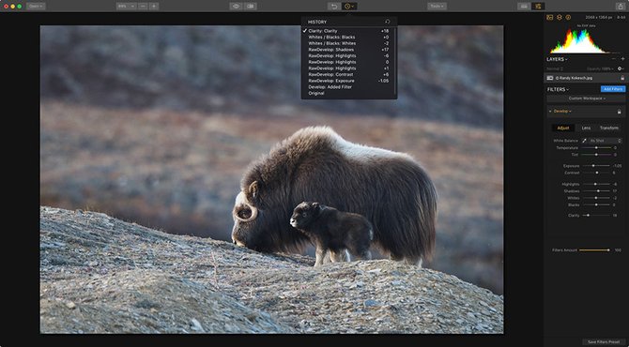Viewport: 629px width, 347px height.
Task: Switch to the Transform tab
Action: pos(609,128)
